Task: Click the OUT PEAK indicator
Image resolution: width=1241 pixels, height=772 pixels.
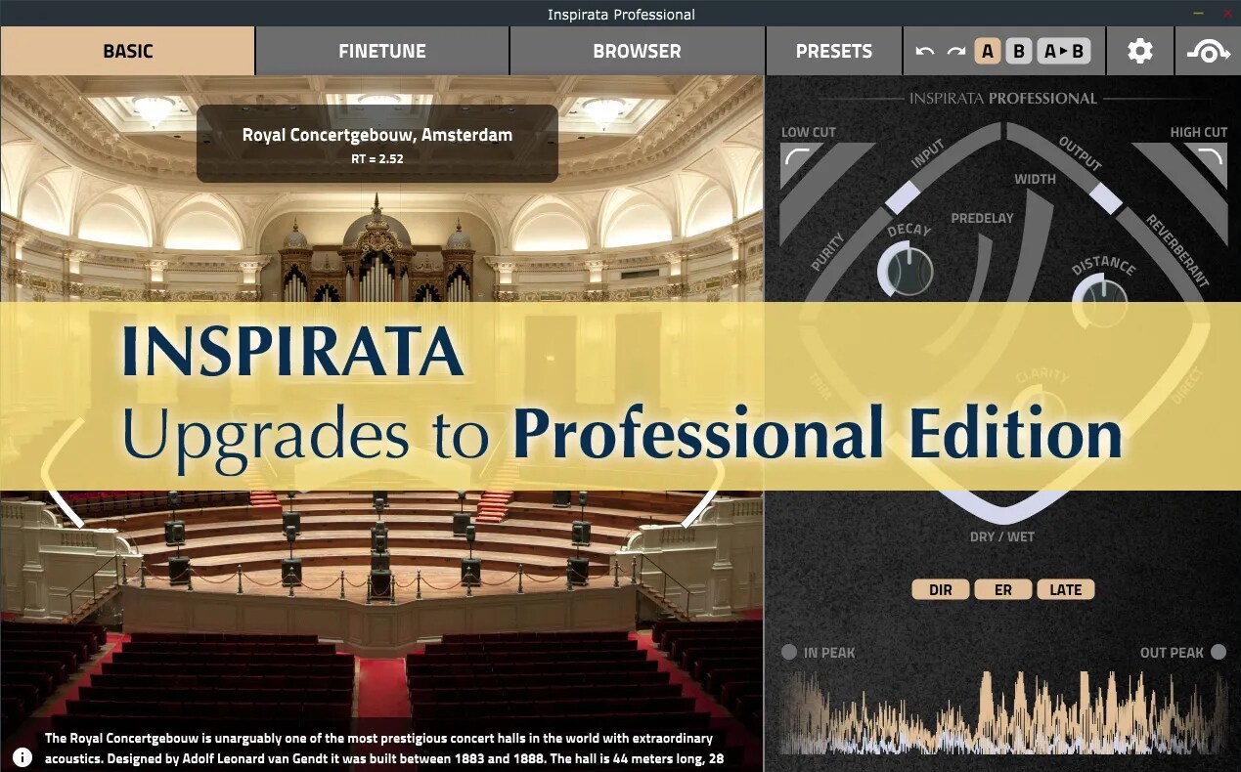Action: [1219, 652]
